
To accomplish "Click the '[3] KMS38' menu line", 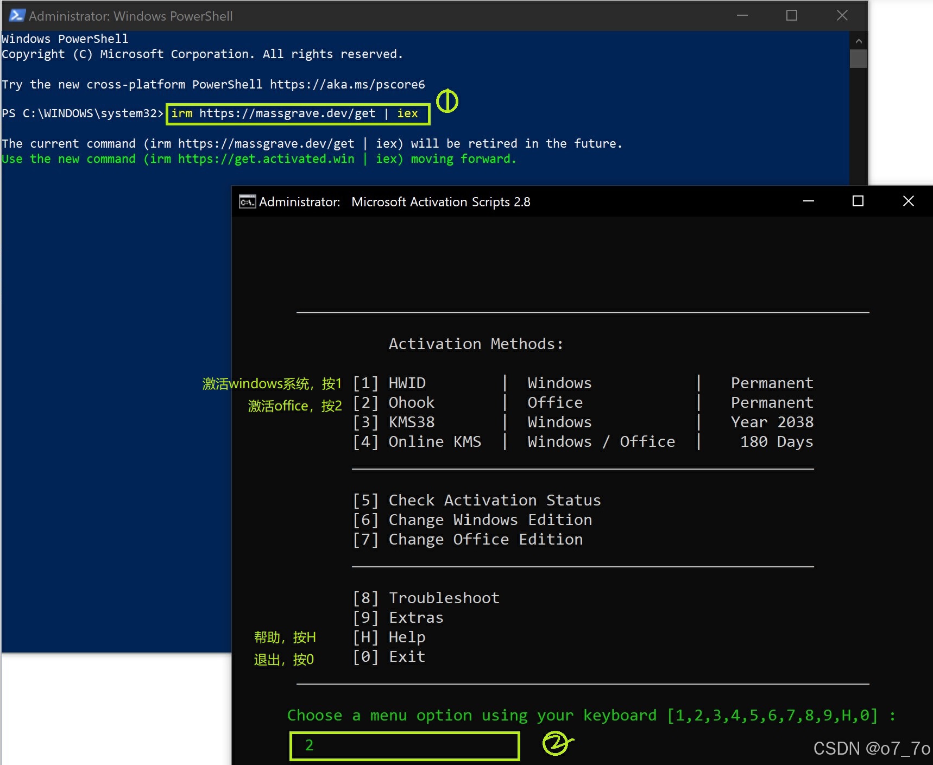I will [583, 422].
